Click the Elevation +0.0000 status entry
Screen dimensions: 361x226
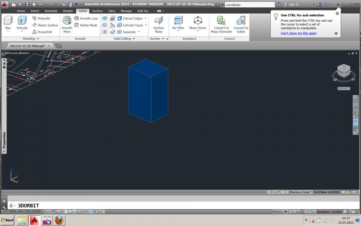[329, 212]
